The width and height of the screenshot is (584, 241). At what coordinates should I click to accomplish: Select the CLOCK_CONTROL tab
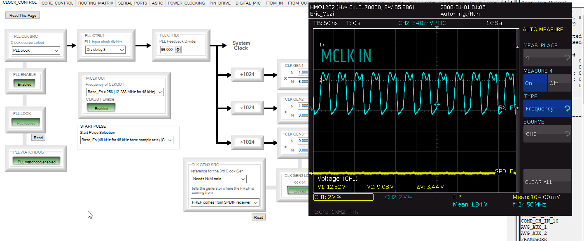[x=20, y=2]
